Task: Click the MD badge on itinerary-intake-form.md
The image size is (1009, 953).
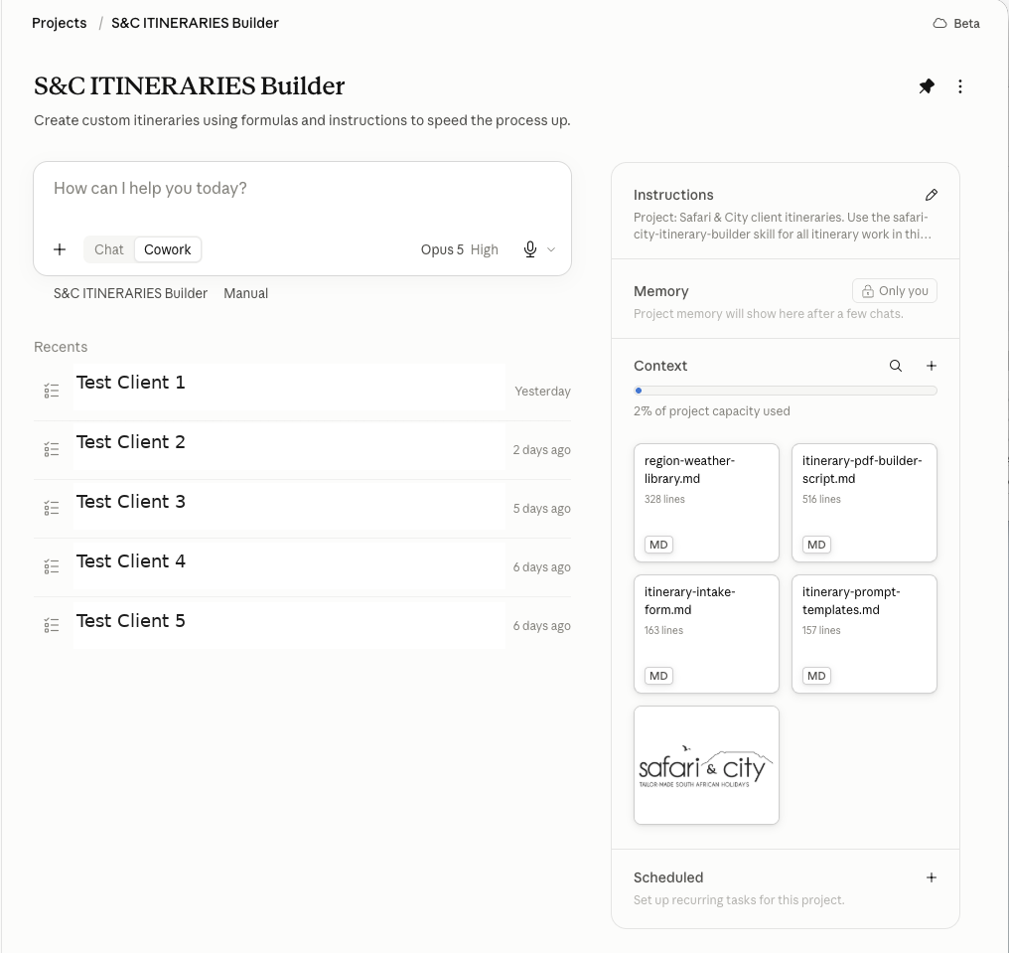Action: 658,676
